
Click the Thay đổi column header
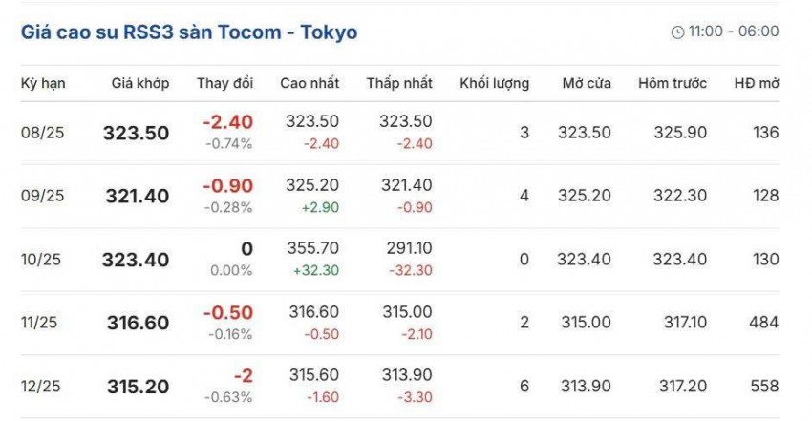click(x=224, y=83)
